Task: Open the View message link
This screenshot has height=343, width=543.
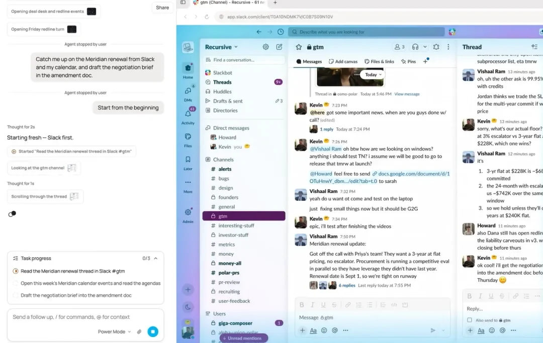Action: (407, 94)
